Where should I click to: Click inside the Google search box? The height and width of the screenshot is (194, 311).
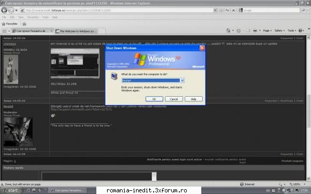pyautogui.click(x=271, y=10)
